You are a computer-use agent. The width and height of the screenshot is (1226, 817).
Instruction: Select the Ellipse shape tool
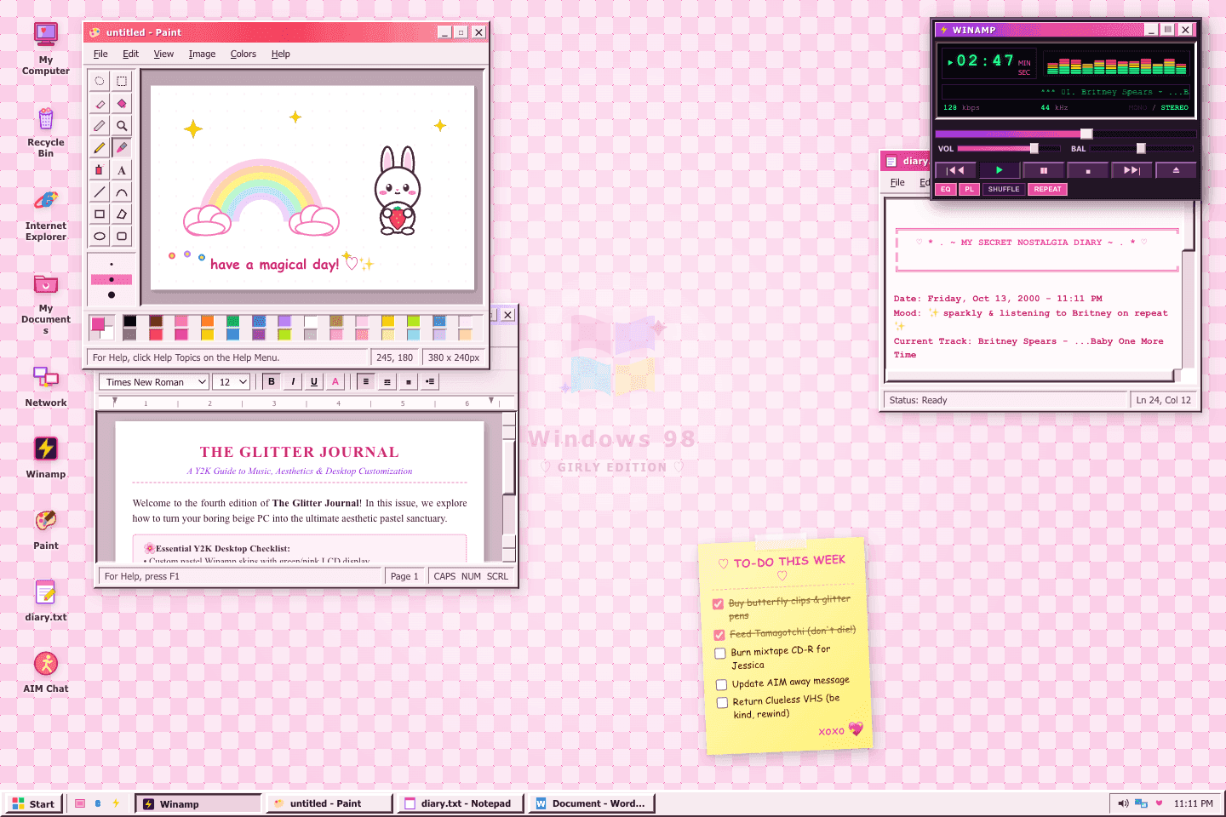click(100, 236)
